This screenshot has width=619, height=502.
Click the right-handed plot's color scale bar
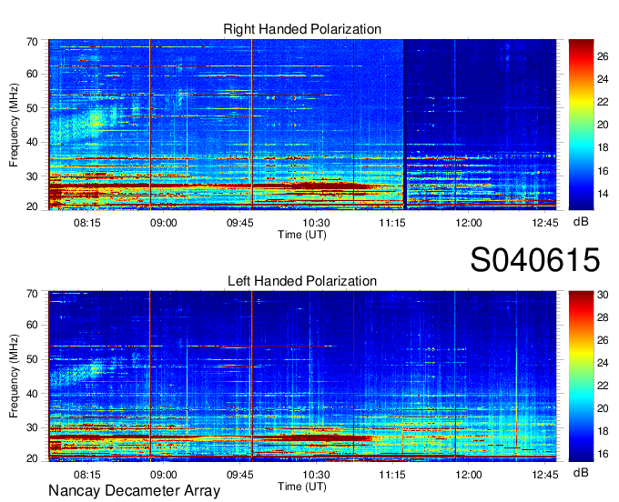pyautogui.click(x=581, y=125)
